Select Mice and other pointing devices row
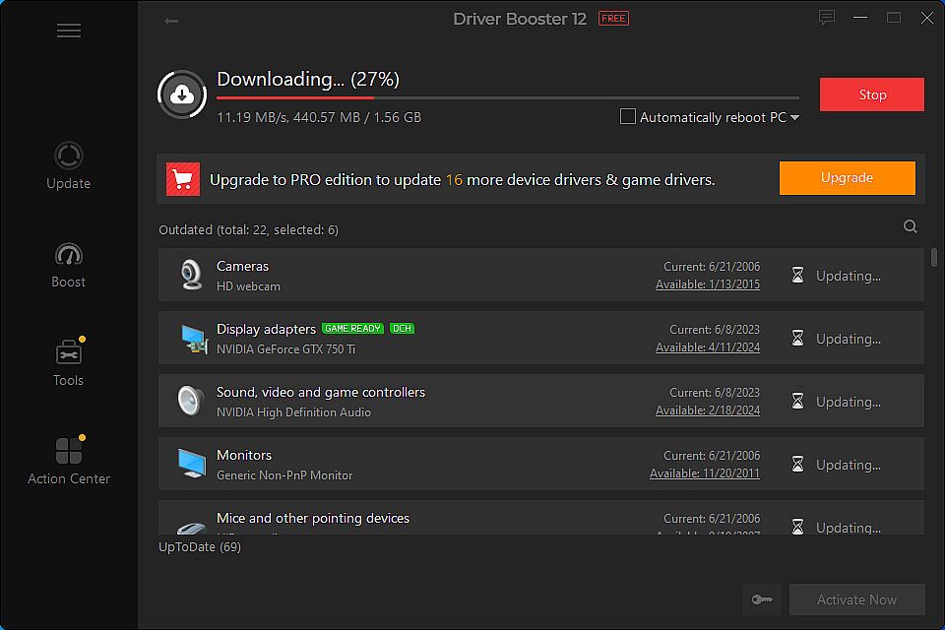This screenshot has height=630, width=945. click(540, 517)
